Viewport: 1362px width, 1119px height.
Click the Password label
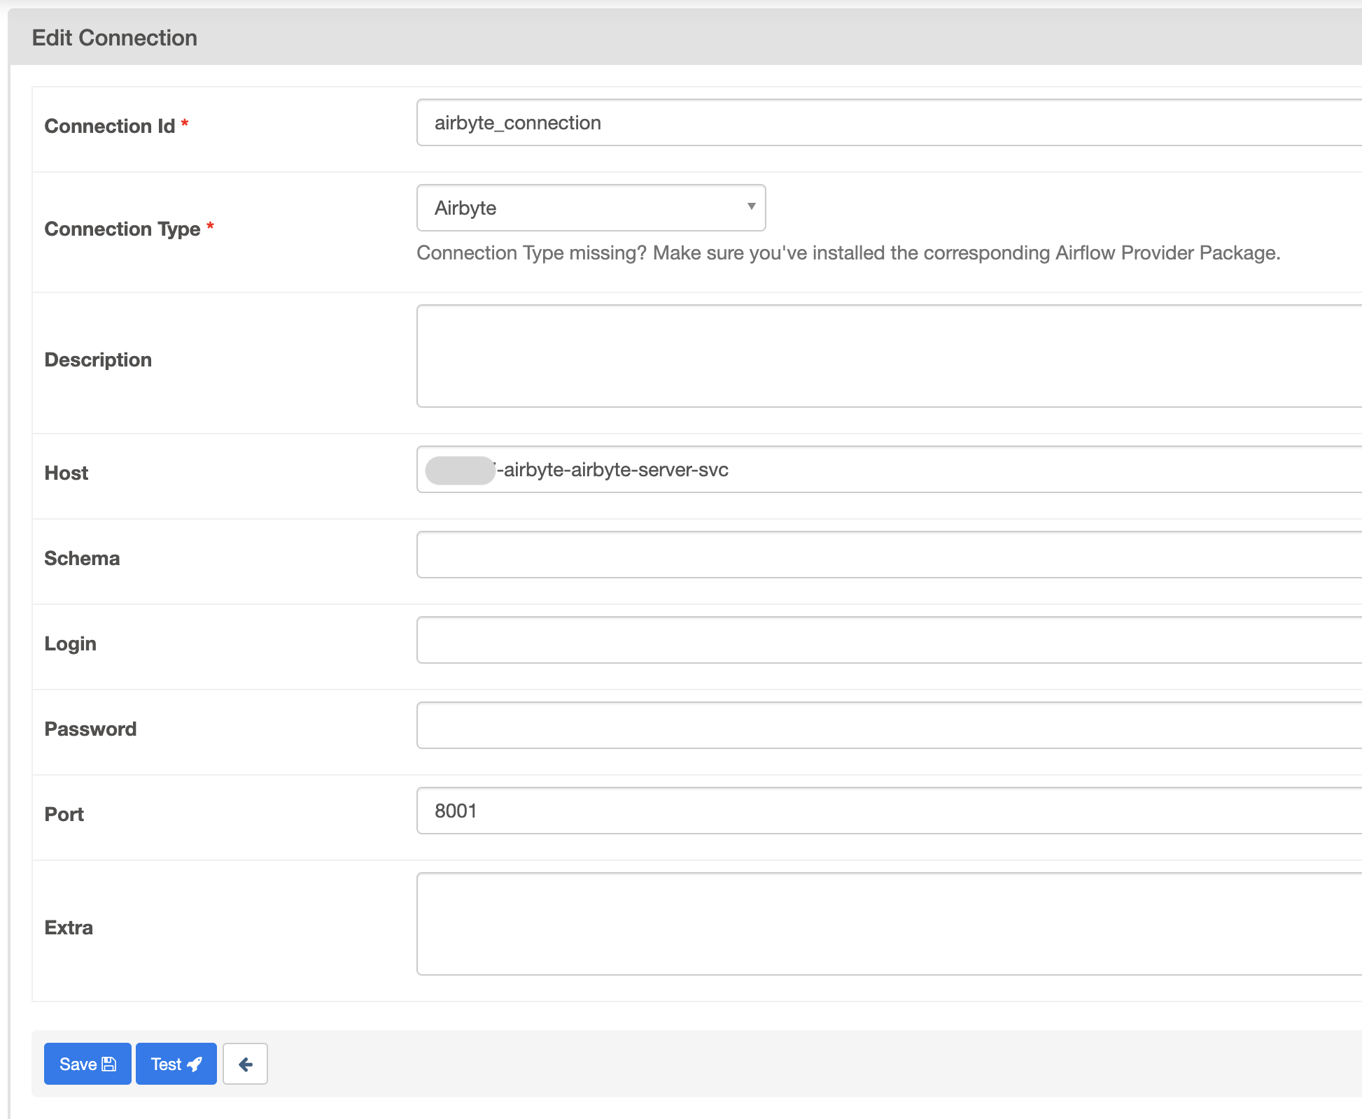coord(90,729)
